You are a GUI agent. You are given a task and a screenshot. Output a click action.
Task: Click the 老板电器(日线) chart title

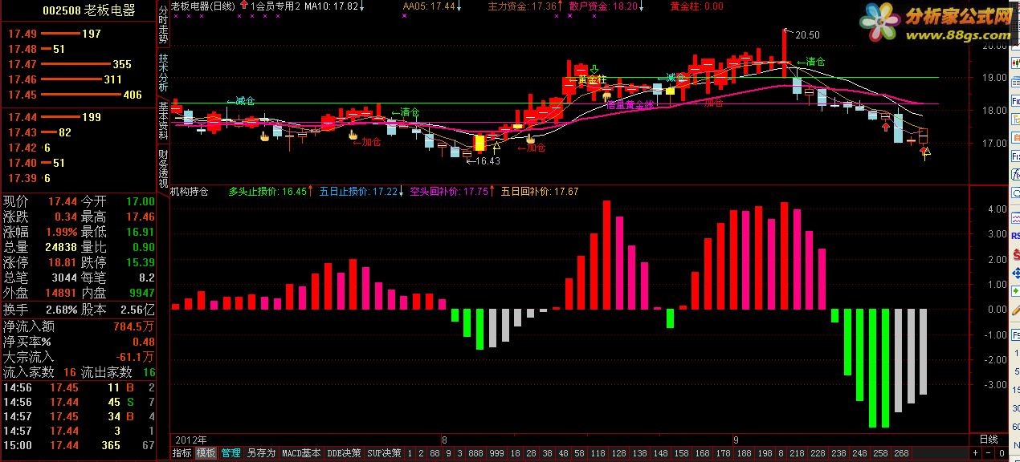coord(203,6)
